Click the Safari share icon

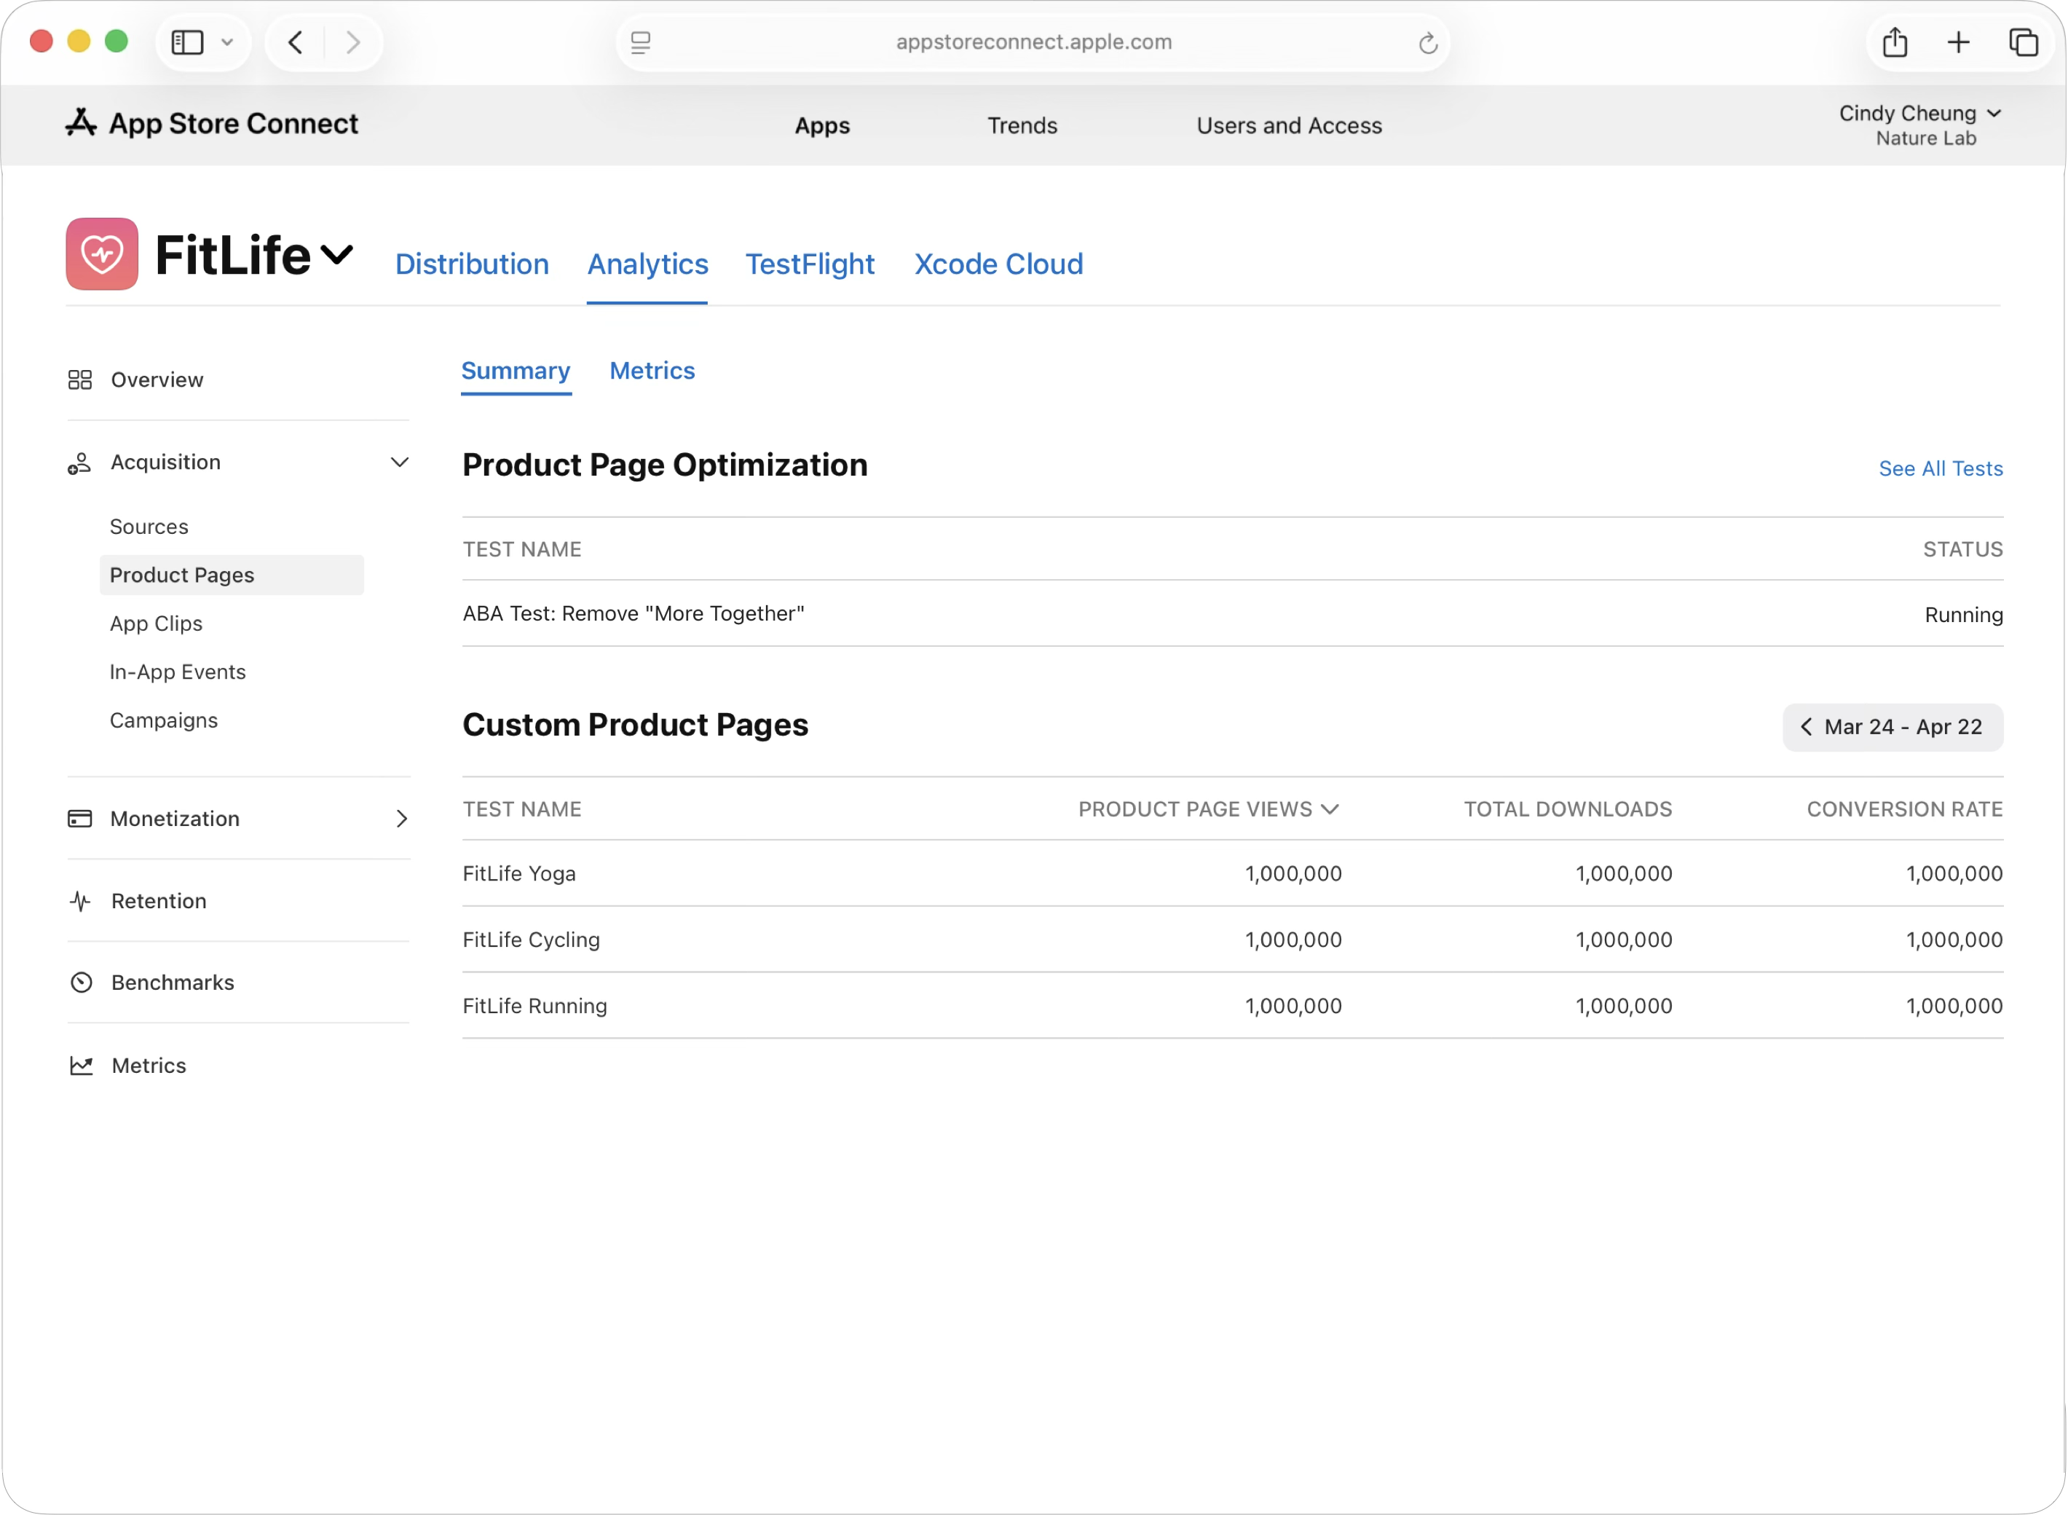1894,42
